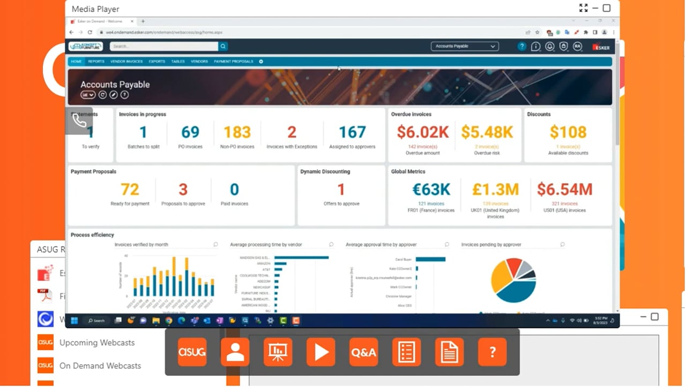Click the ASUG logo button in webcast toolbar
This screenshot has width=686, height=387.
[x=192, y=352]
